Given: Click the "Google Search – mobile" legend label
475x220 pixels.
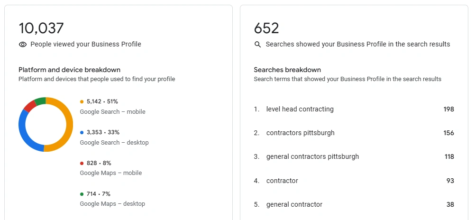Looking at the screenshot, I should (x=112, y=112).
